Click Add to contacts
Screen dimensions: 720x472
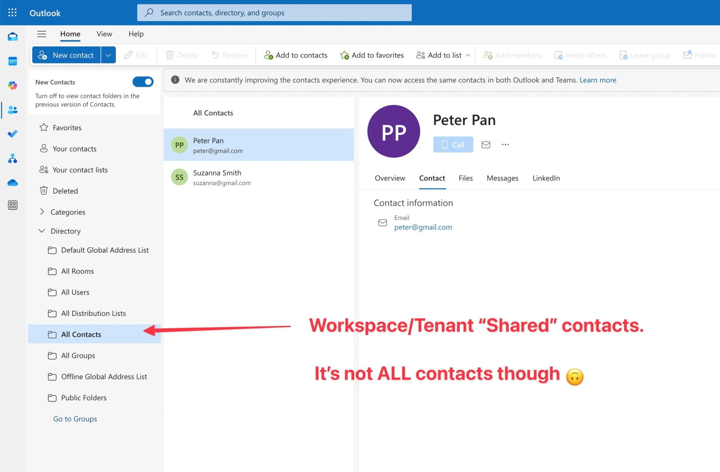(296, 55)
